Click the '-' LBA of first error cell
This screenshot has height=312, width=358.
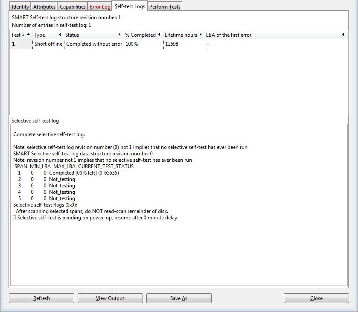277,44
